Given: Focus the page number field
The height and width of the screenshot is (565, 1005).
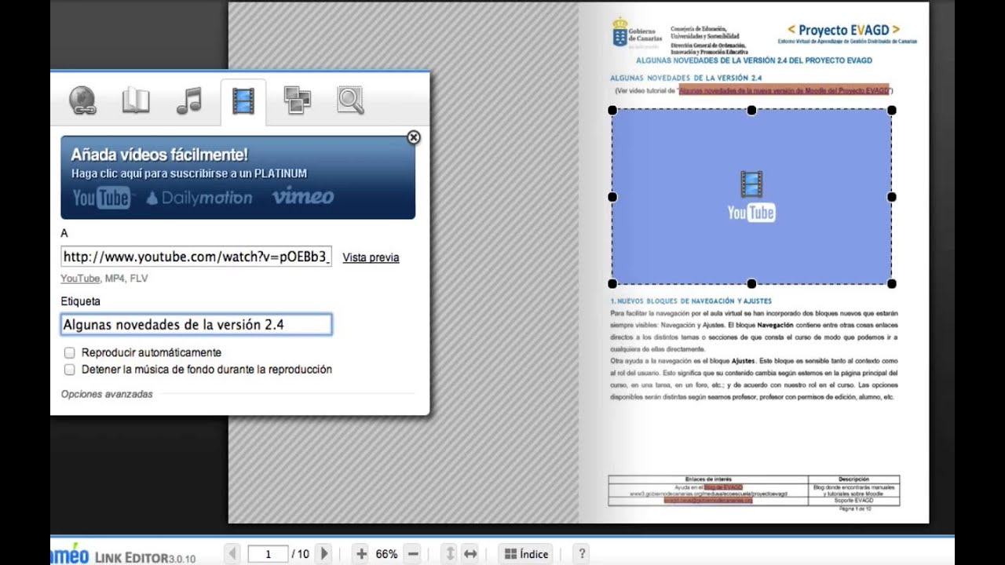Looking at the screenshot, I should (268, 554).
